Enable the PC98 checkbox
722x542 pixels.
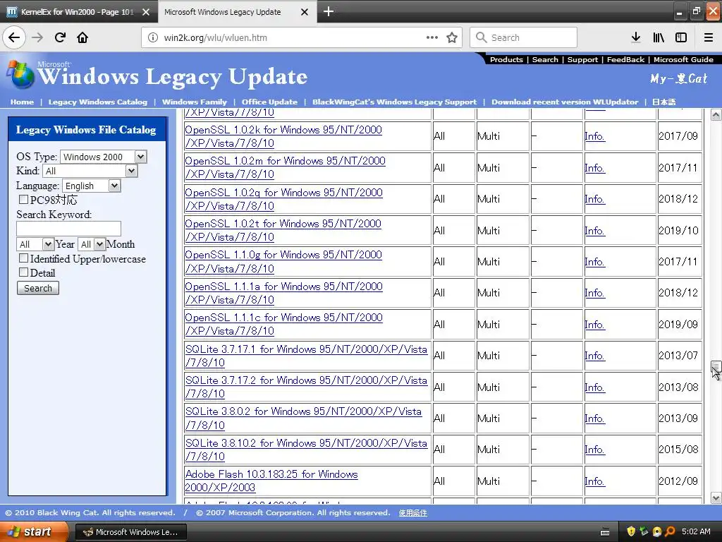tap(23, 199)
